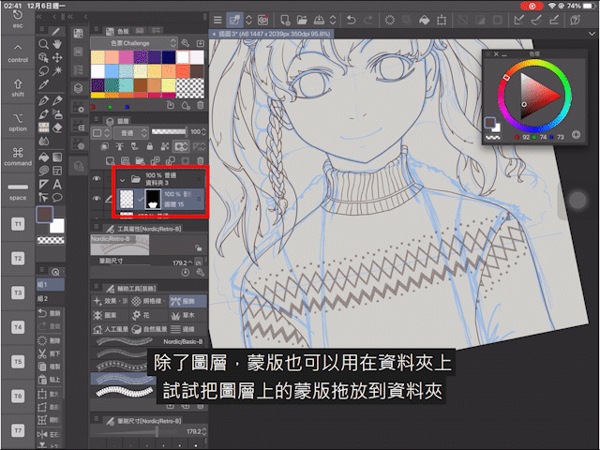Select the Hand move-canvas tool
Screen dimensions: 600x450
(57, 44)
